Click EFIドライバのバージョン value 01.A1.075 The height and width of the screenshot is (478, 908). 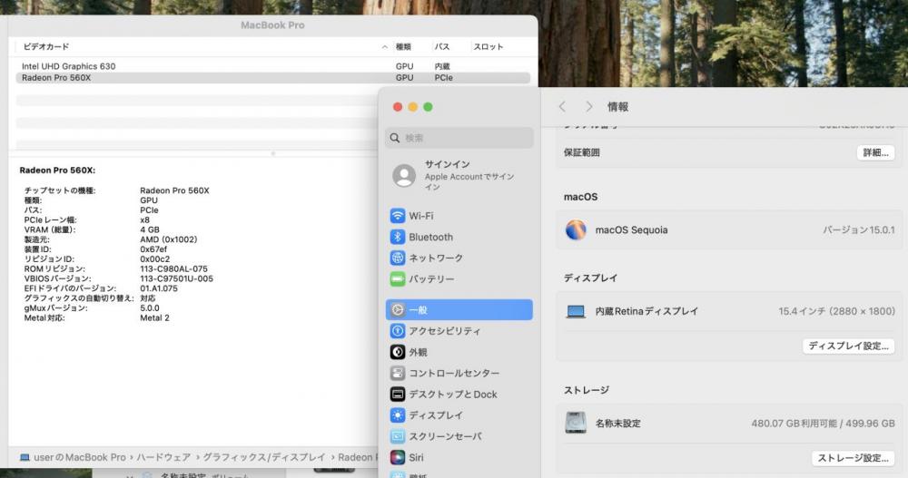point(159,288)
